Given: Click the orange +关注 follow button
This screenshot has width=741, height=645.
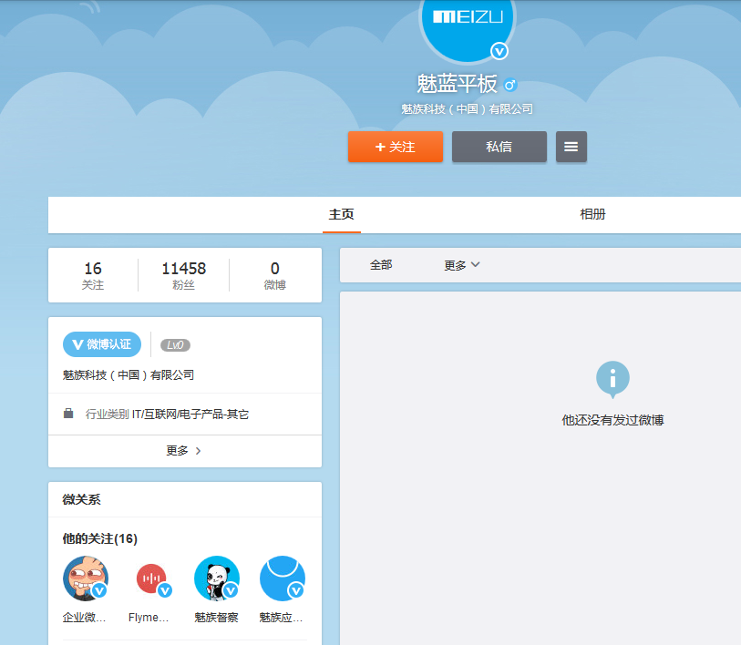Looking at the screenshot, I should [395, 147].
